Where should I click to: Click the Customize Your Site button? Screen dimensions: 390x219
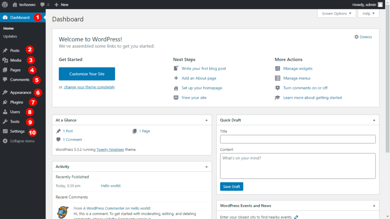click(x=87, y=74)
